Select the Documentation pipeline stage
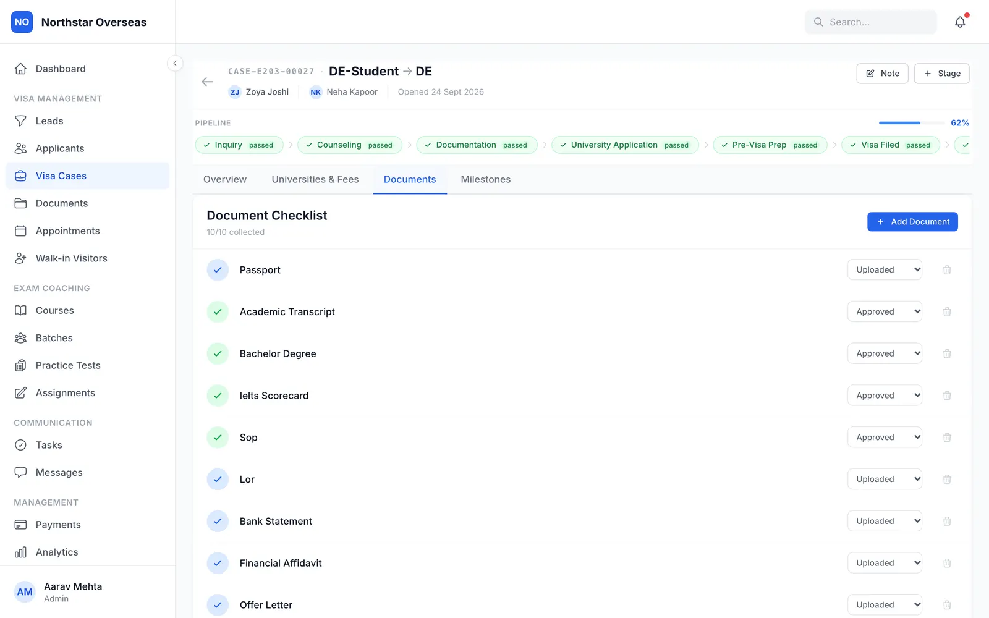Viewport: 989px width, 618px height. pos(477,145)
